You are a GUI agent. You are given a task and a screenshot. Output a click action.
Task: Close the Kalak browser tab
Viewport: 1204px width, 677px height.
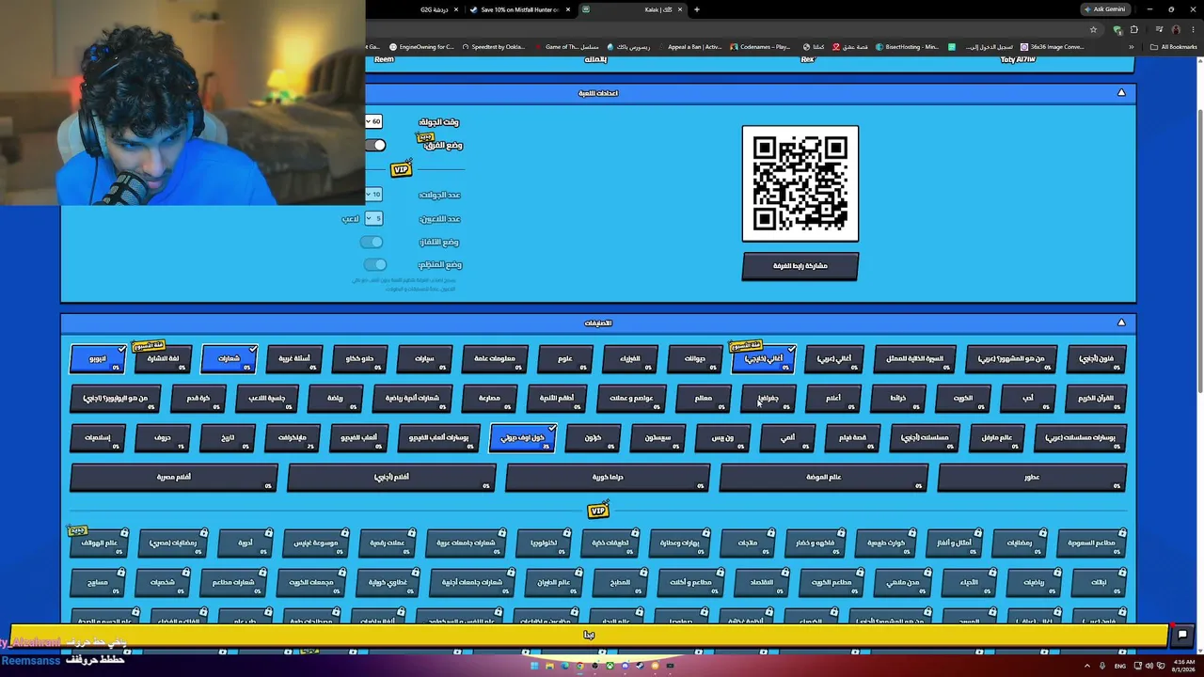(x=680, y=9)
